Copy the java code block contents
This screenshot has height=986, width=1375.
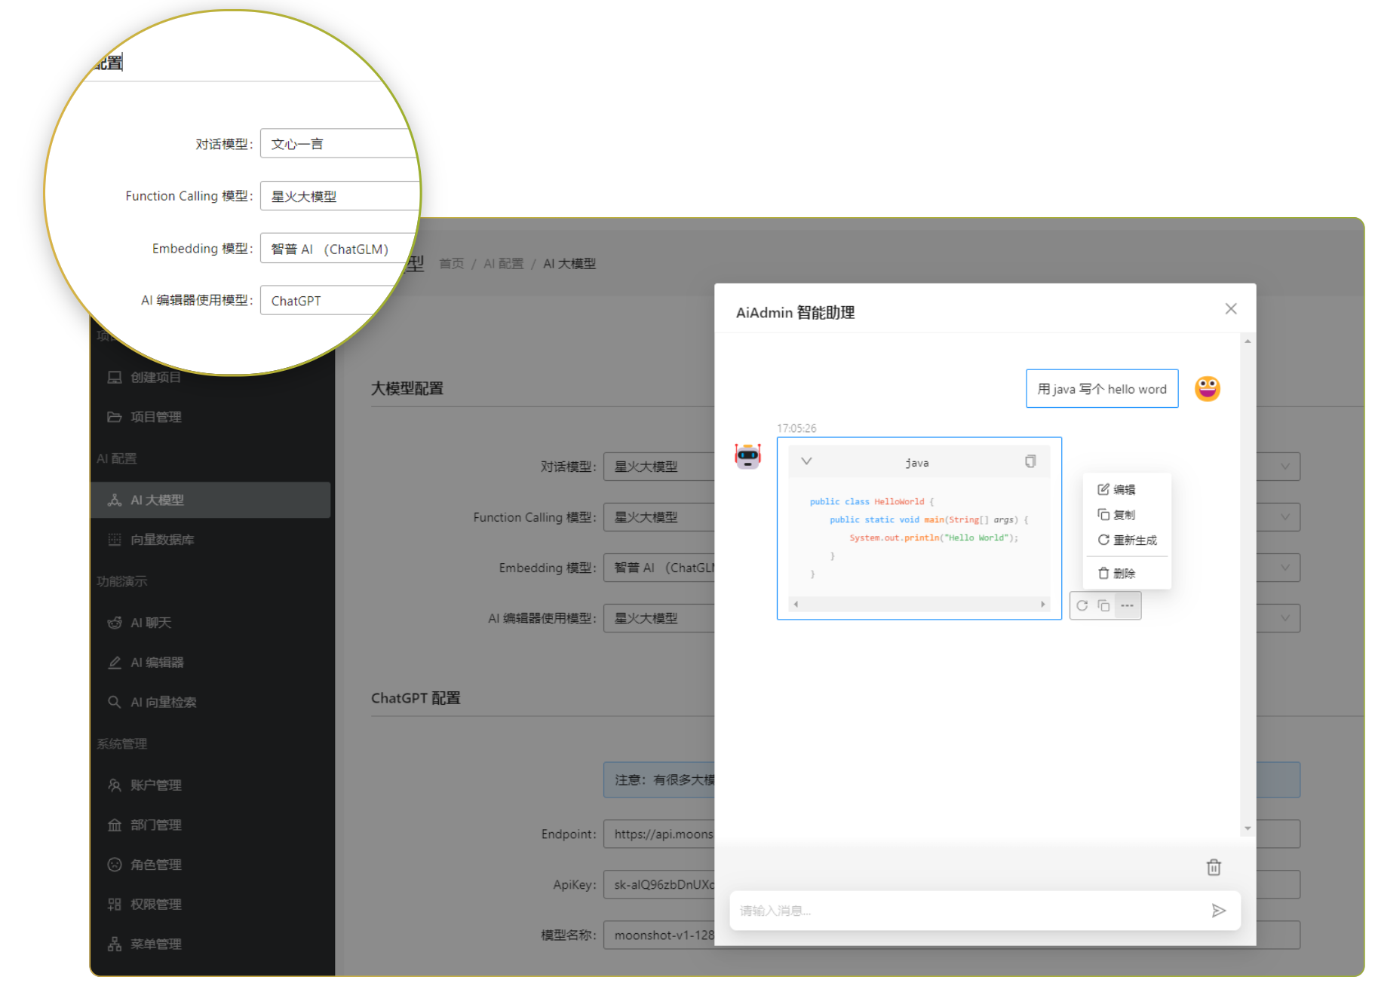[1030, 461]
